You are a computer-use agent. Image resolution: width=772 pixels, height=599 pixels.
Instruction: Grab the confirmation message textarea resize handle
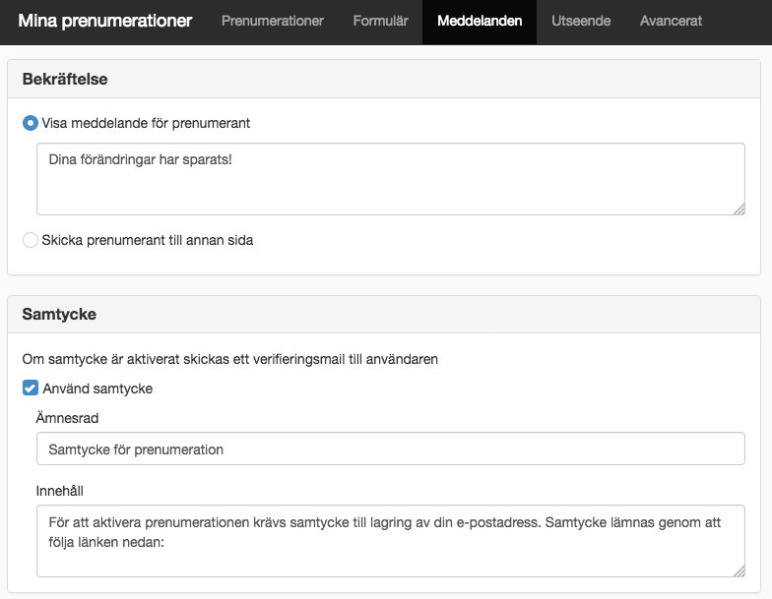click(739, 210)
